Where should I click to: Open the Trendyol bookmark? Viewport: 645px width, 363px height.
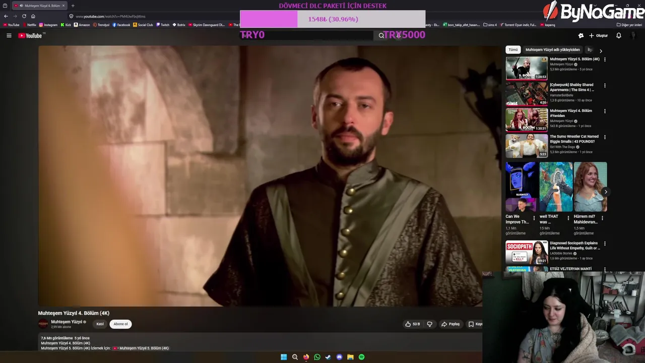(x=101, y=25)
